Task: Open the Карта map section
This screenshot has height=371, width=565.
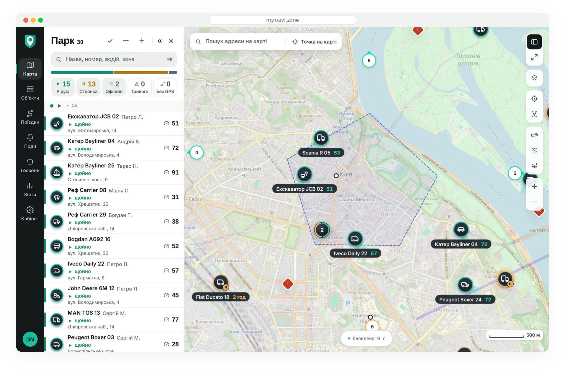Action: pyautogui.click(x=30, y=69)
